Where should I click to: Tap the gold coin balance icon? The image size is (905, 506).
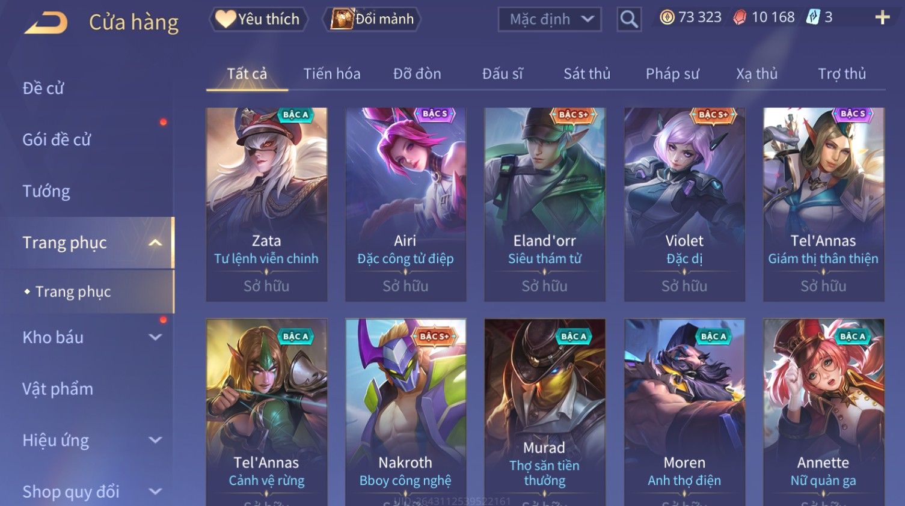click(x=667, y=17)
